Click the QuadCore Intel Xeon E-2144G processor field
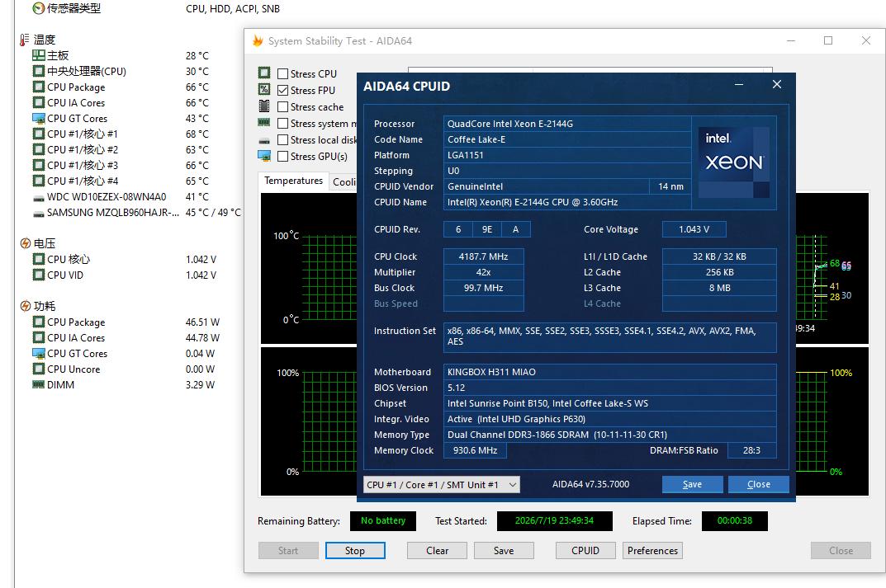 [567, 124]
